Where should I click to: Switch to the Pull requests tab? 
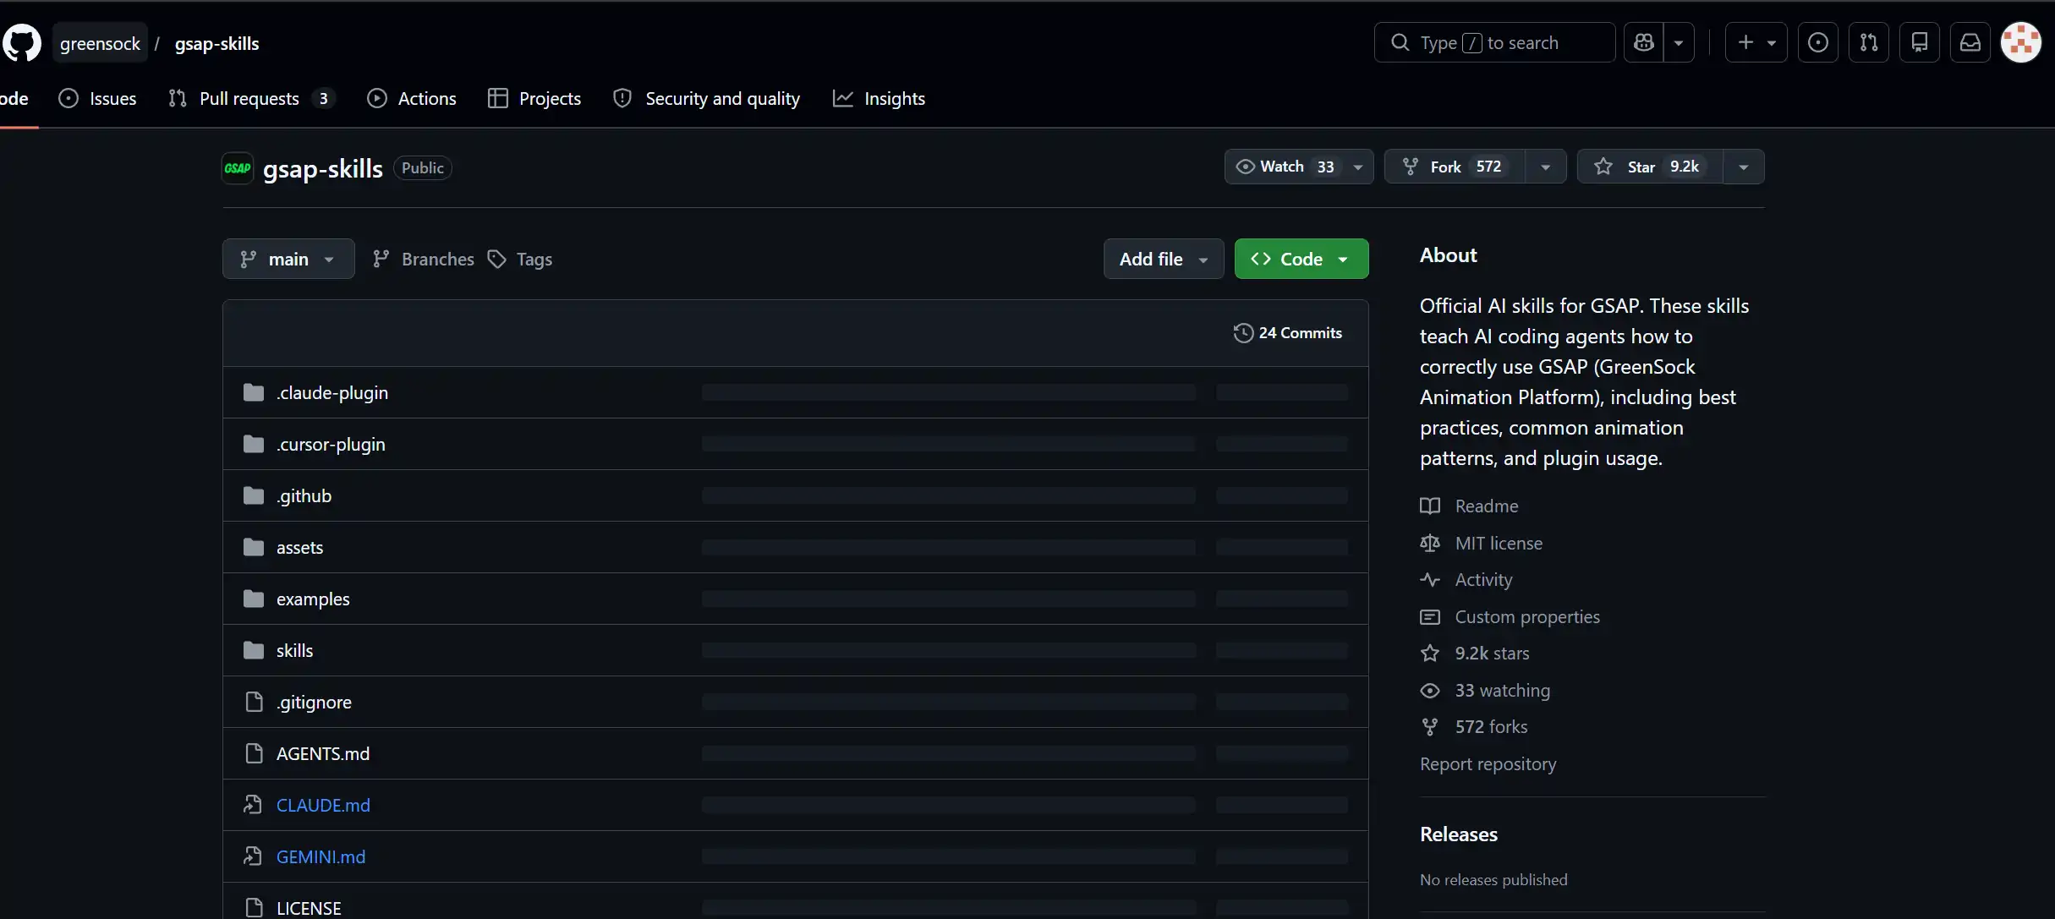tap(251, 99)
